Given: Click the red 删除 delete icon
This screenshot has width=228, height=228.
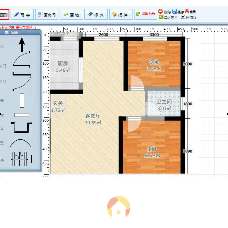Looking at the screenshot, I should (160, 11).
